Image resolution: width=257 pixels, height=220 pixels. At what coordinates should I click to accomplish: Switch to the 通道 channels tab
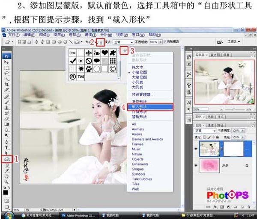(x=210, y=125)
